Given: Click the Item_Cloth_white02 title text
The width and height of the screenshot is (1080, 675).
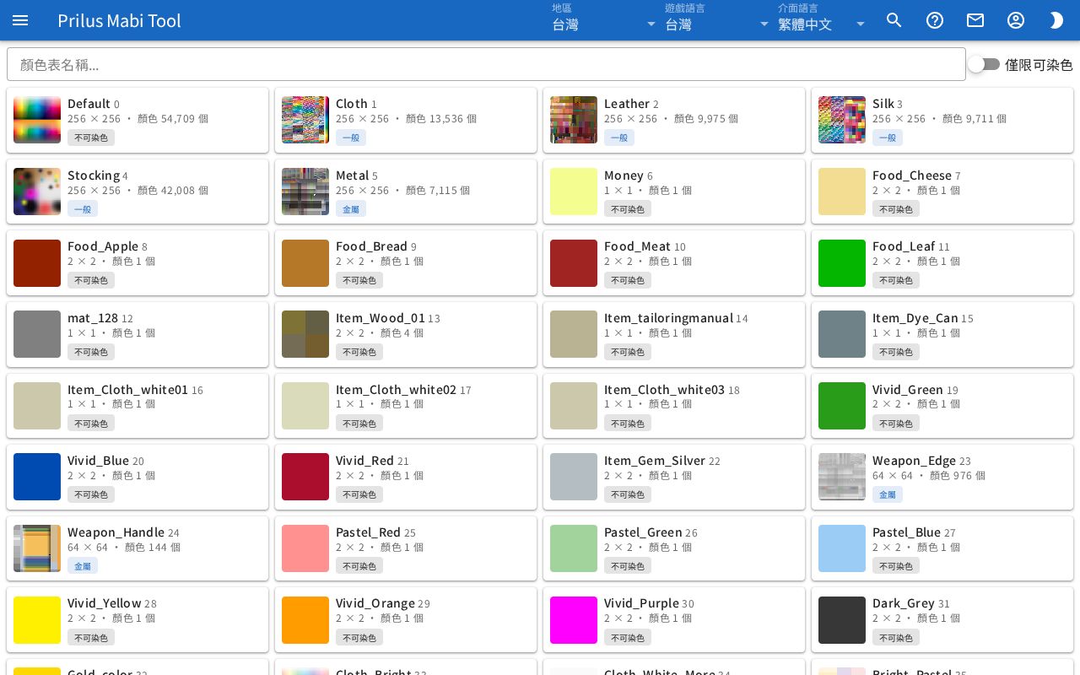Looking at the screenshot, I should coord(396,390).
